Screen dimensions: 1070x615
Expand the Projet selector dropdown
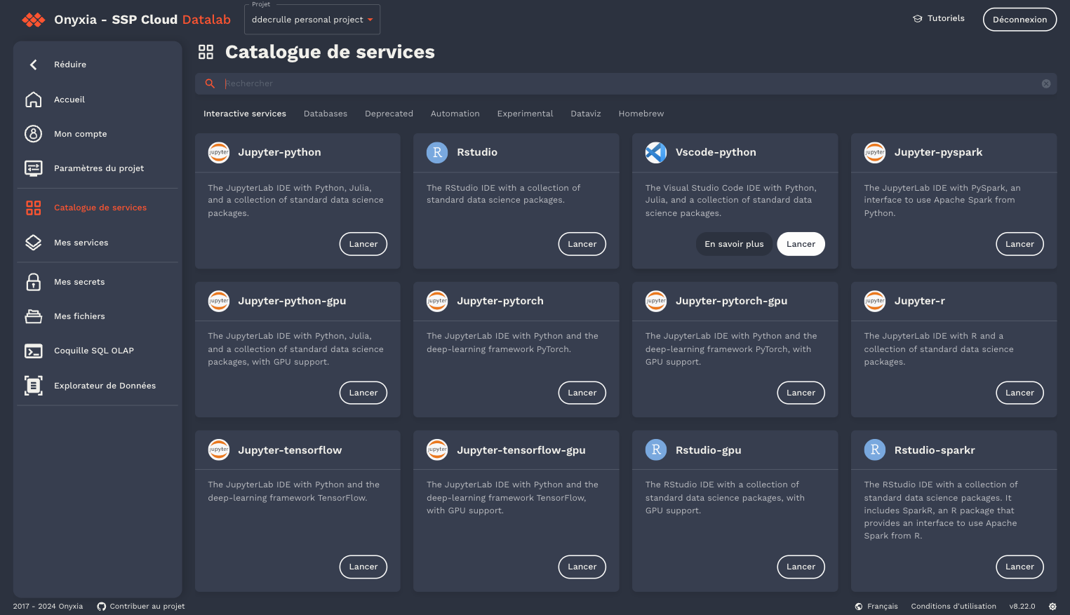coord(312,20)
